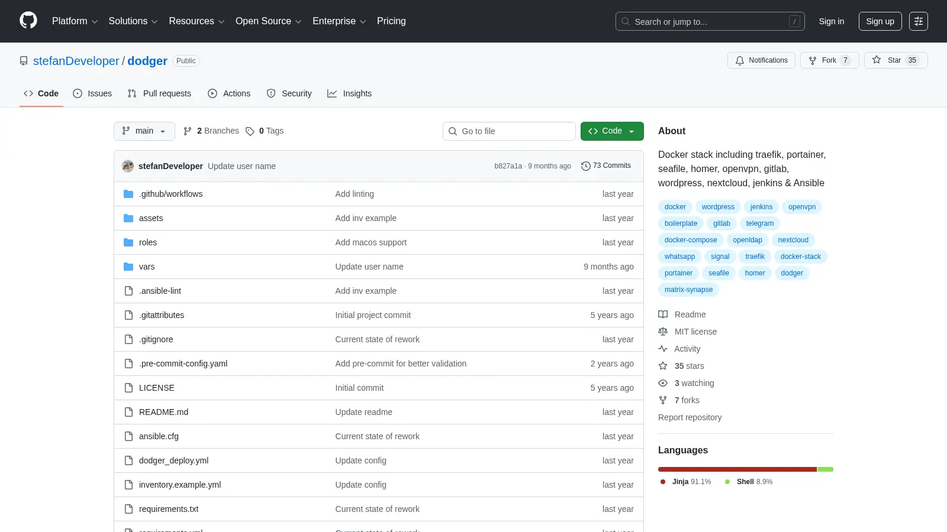947x532 pixels.
Task: Open the dodger repository name link
Action: pos(147,61)
